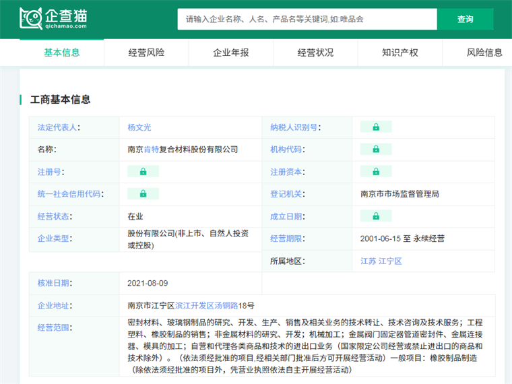Click the 肯特 link in company name

pos(151,149)
